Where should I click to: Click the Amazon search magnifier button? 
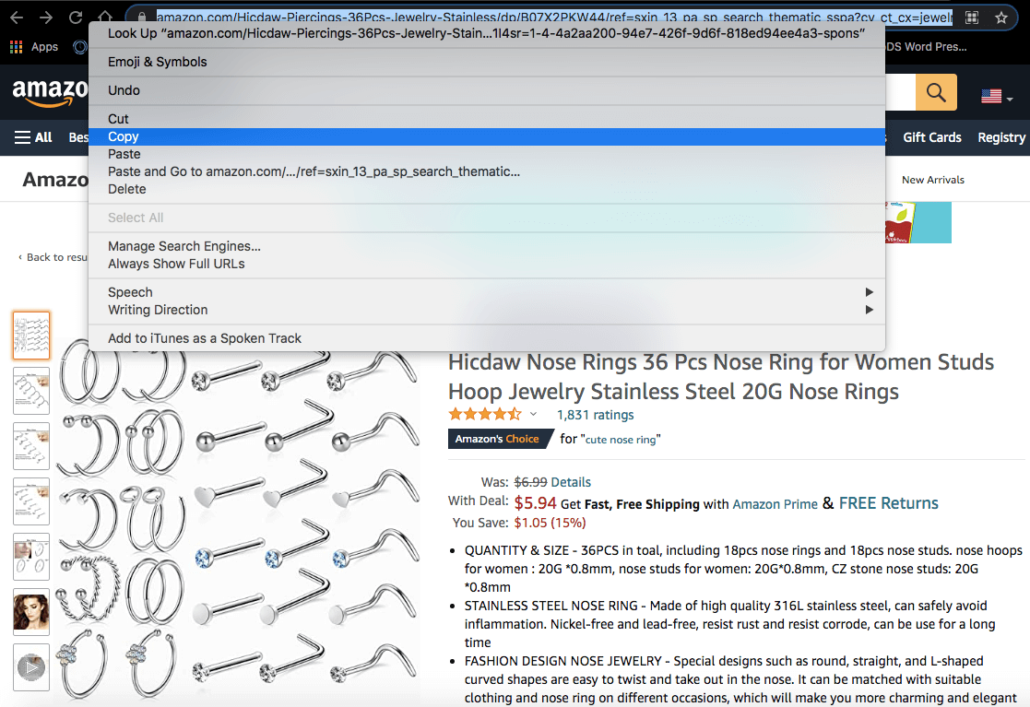tap(936, 92)
